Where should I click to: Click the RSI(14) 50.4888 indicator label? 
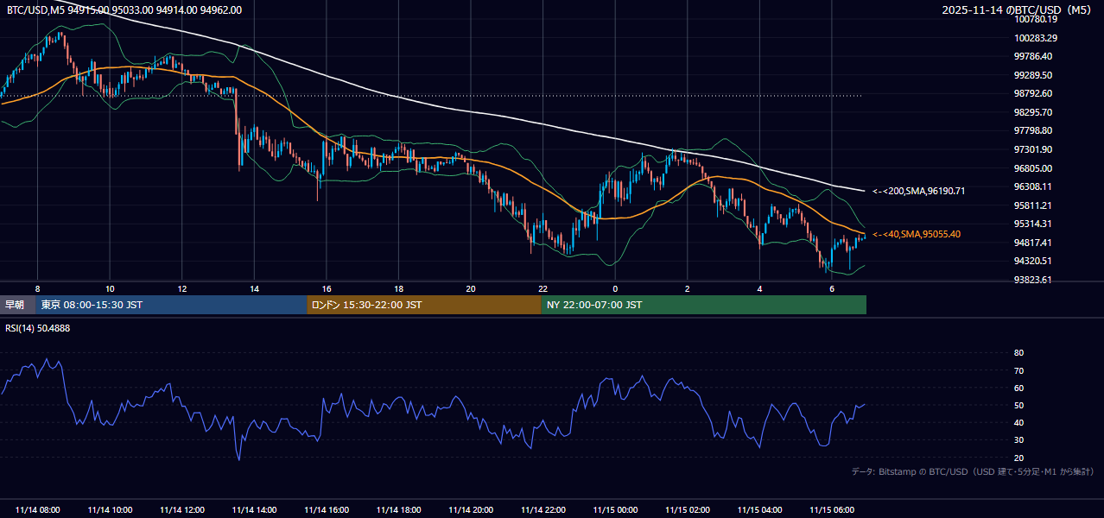39,328
